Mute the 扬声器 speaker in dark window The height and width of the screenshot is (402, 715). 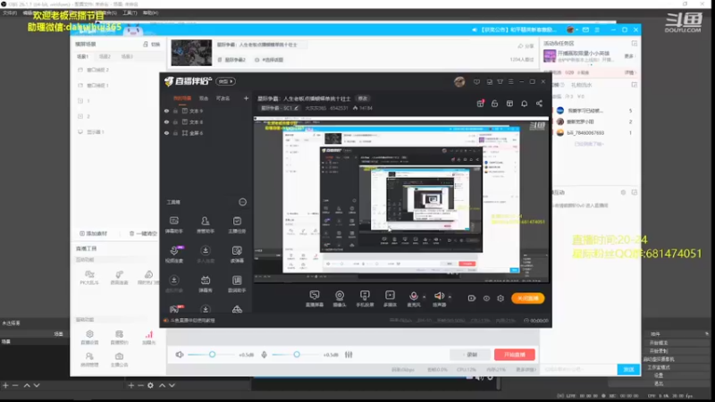[x=439, y=296]
